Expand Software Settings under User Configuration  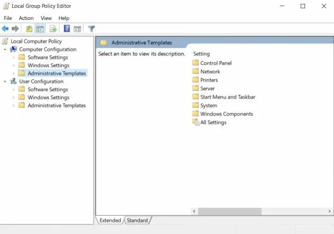tap(13, 89)
